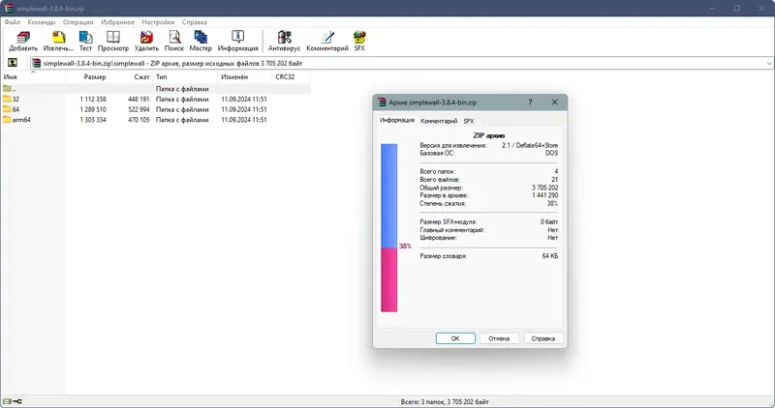The image size is (775, 408).
Task: Click size value 1 112 358
Action: (93, 100)
